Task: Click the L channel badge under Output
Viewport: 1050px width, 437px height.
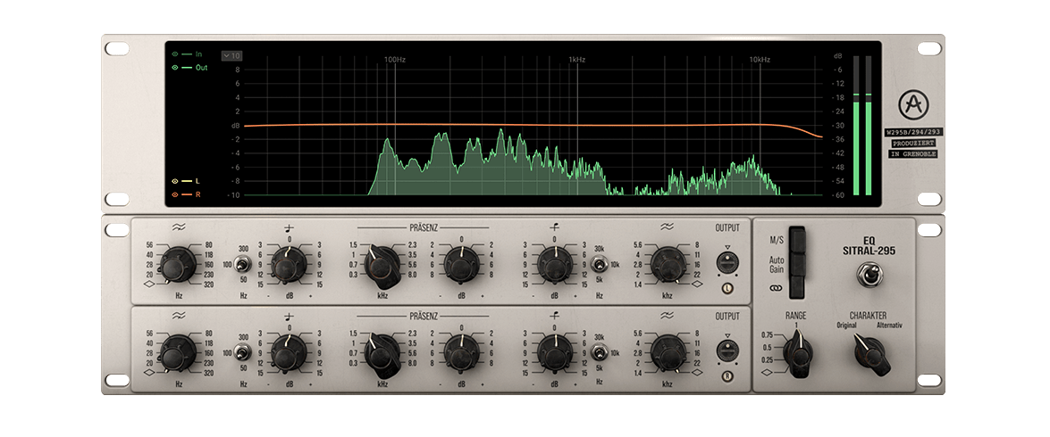Action: tap(727, 289)
